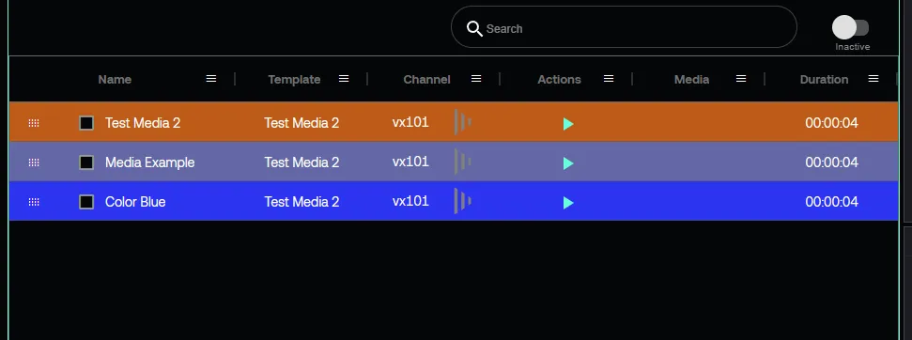Click into the Search field
This screenshot has width=912, height=340.
(624, 27)
